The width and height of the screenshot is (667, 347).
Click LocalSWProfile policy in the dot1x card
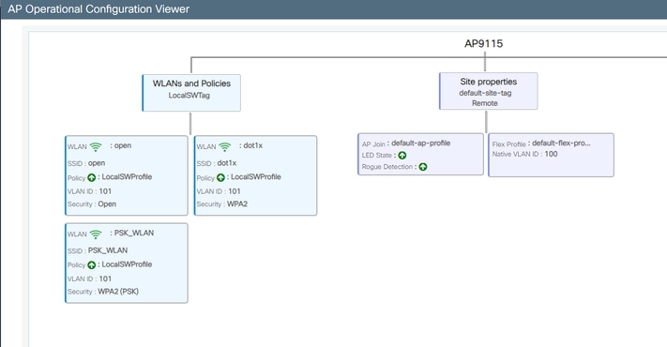256,177
